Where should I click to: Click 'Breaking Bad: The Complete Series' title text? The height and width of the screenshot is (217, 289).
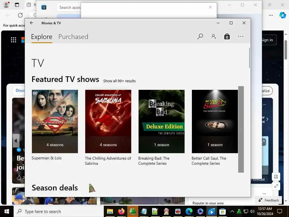154,161
